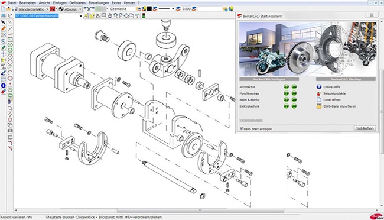Click the highlighted Teilzeichnung01 field
The image size is (384, 220).
click(37, 16)
